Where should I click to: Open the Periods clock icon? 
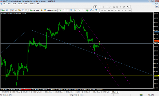click(x=91, y=10)
